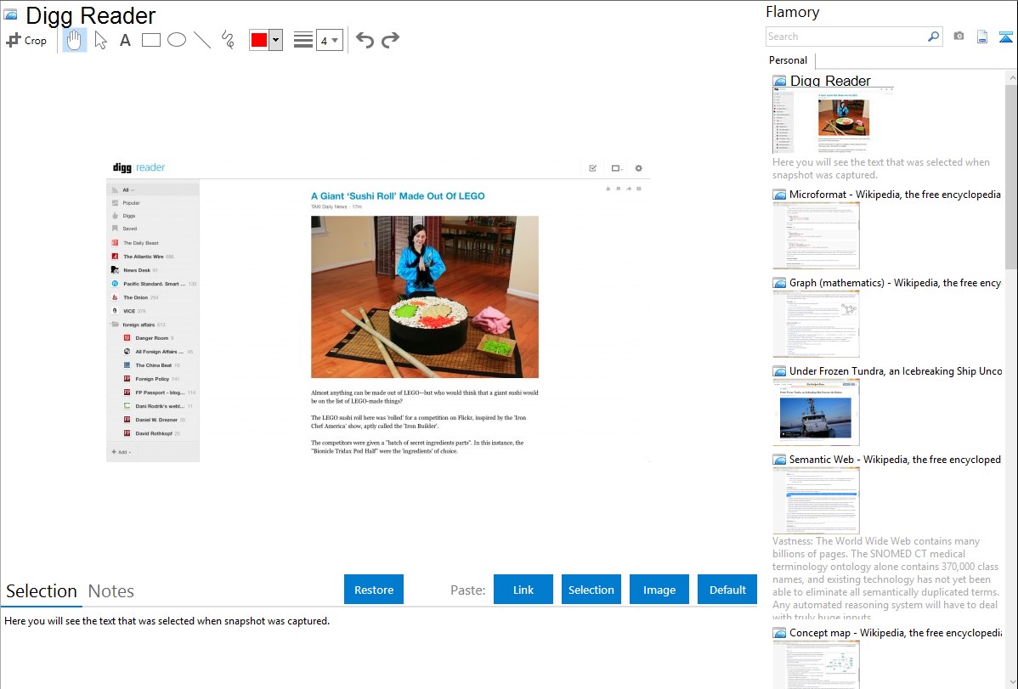
Task: Open 'News Desk' feed
Action: (x=153, y=270)
